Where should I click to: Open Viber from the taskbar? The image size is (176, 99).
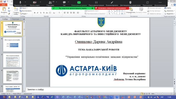coord(57,97)
